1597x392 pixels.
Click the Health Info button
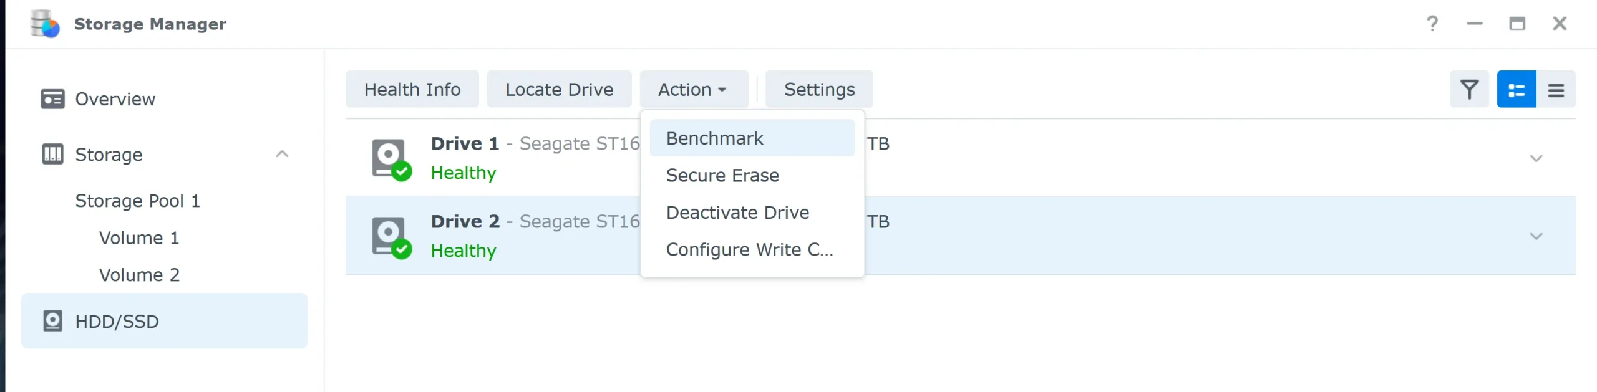(x=412, y=90)
